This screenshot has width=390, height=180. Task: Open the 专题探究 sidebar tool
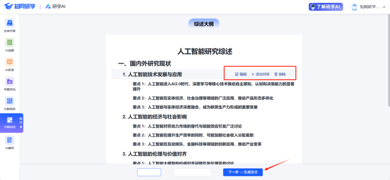click(9, 83)
